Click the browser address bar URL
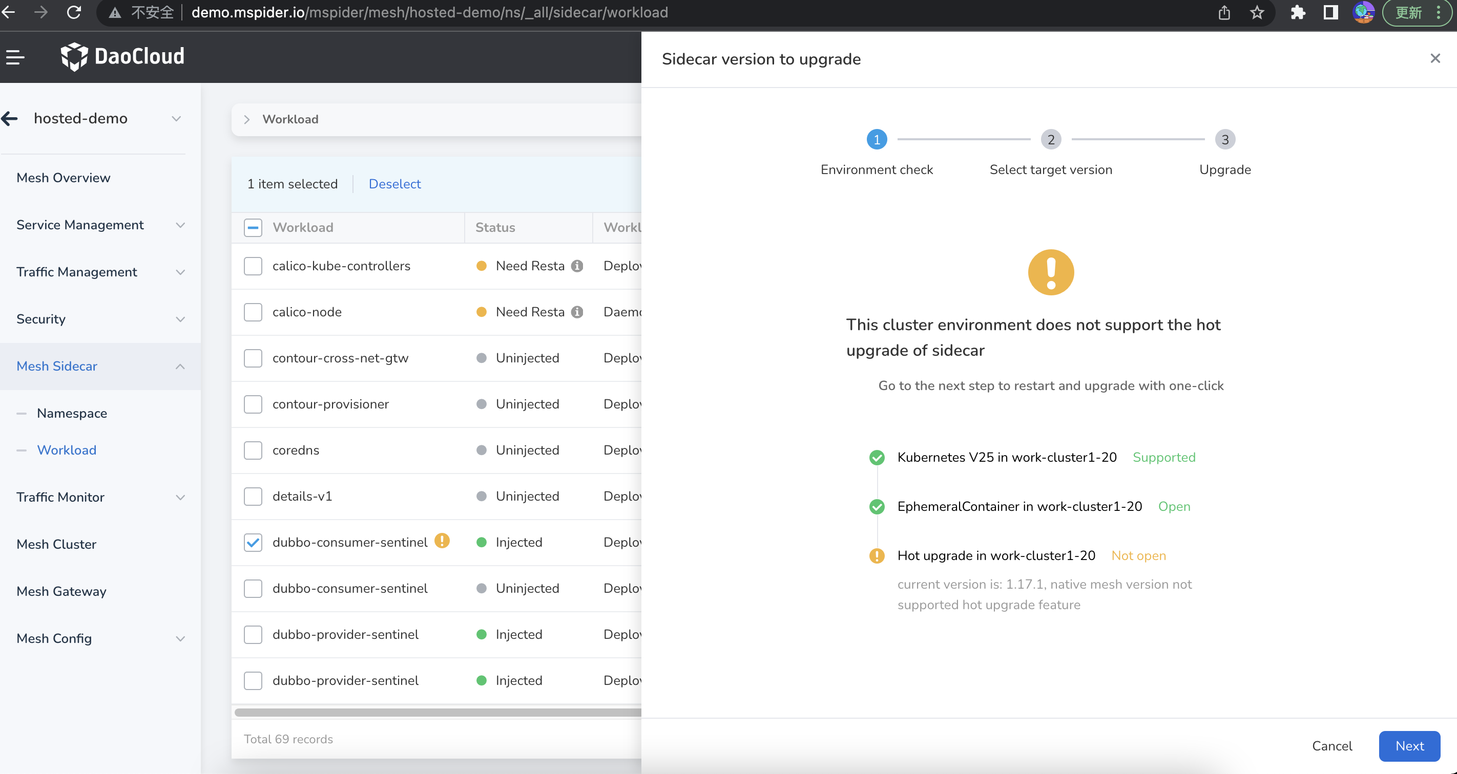Image resolution: width=1457 pixels, height=774 pixels. [x=429, y=12]
